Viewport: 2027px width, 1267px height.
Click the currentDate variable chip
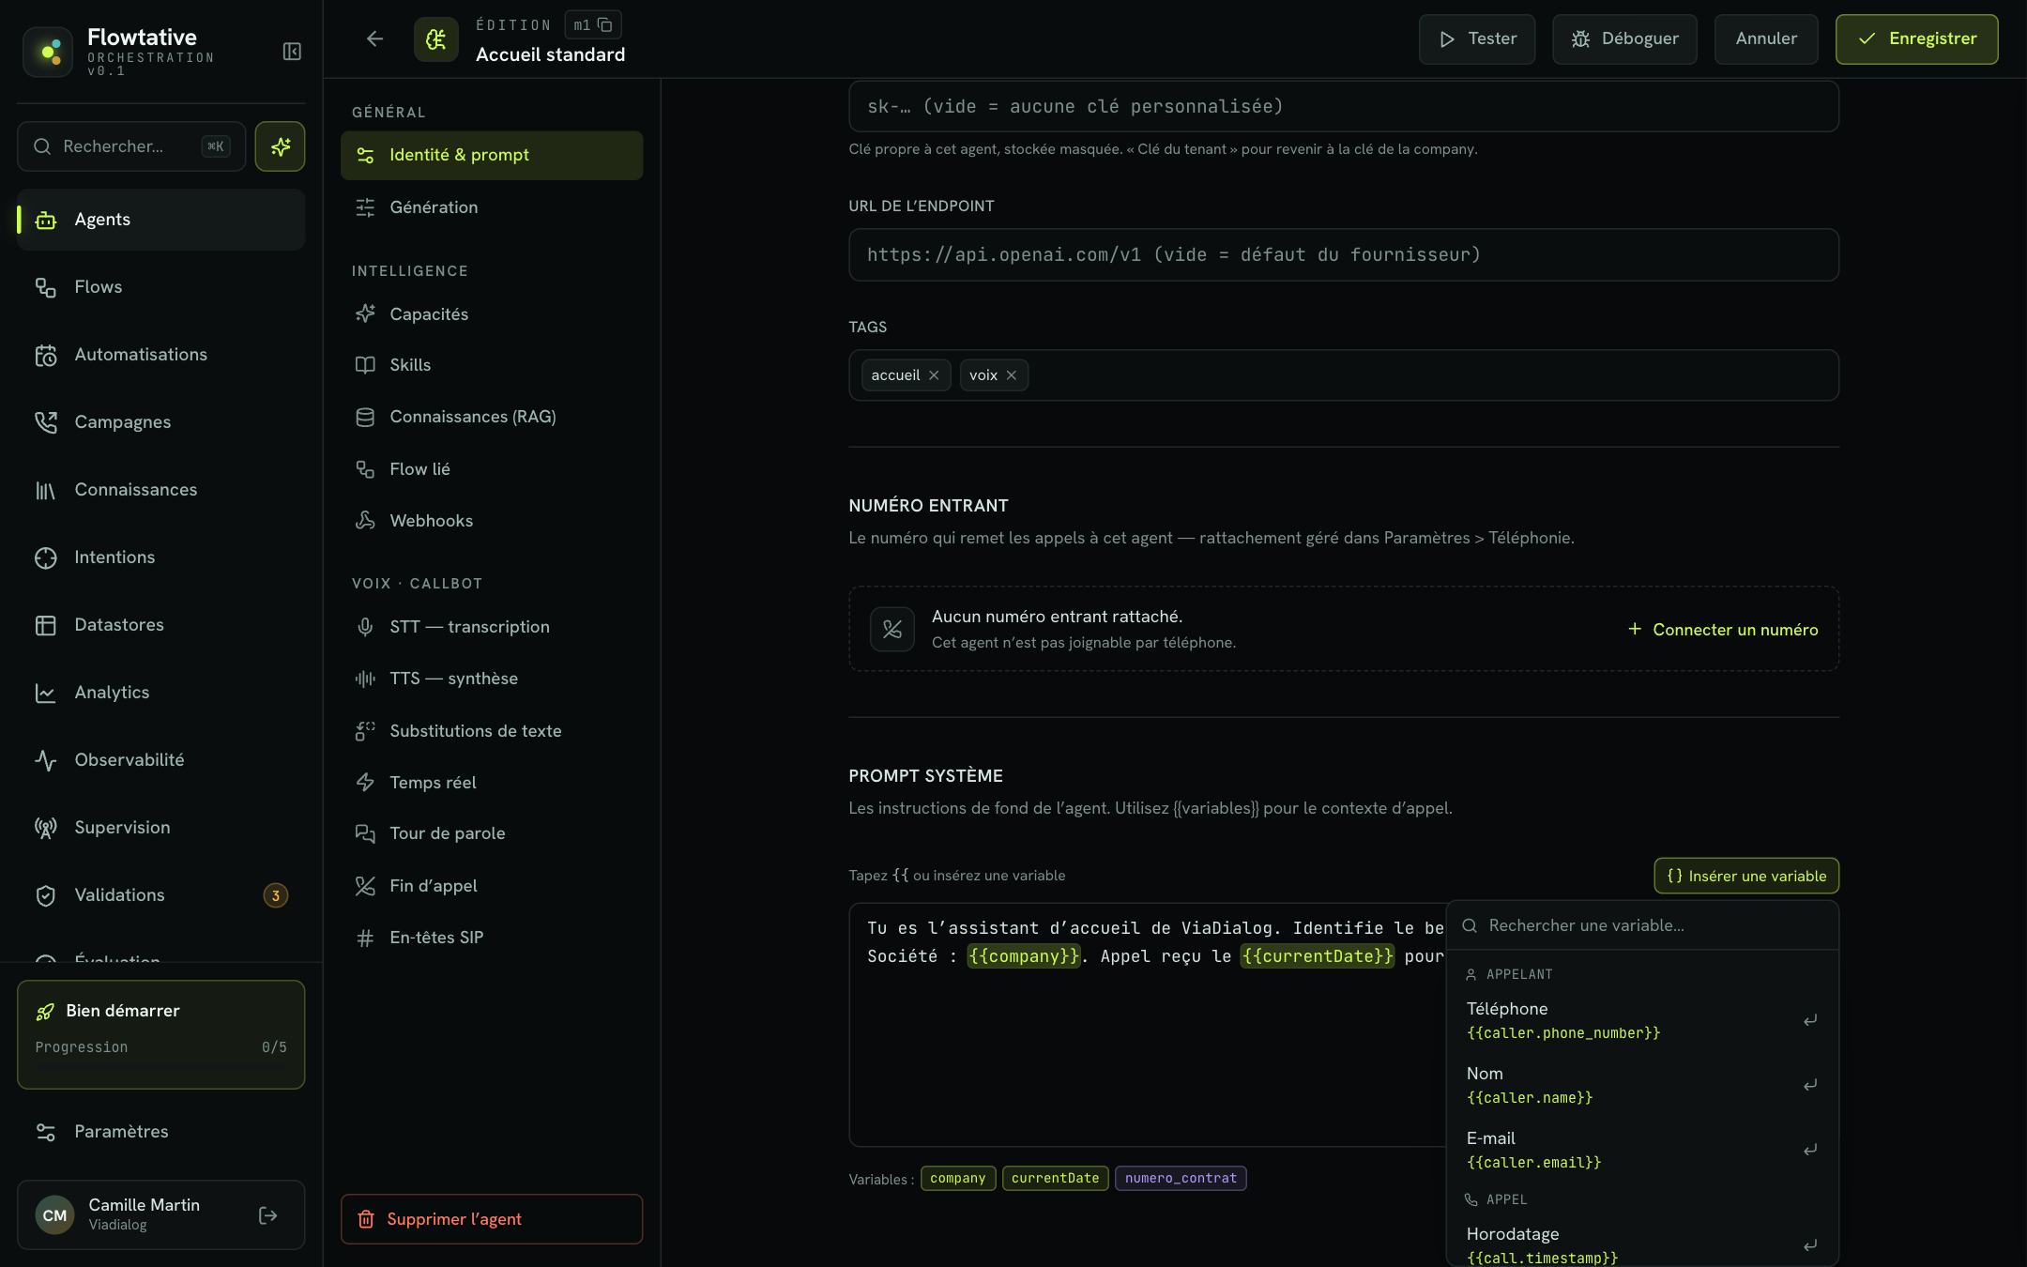pos(1055,1178)
